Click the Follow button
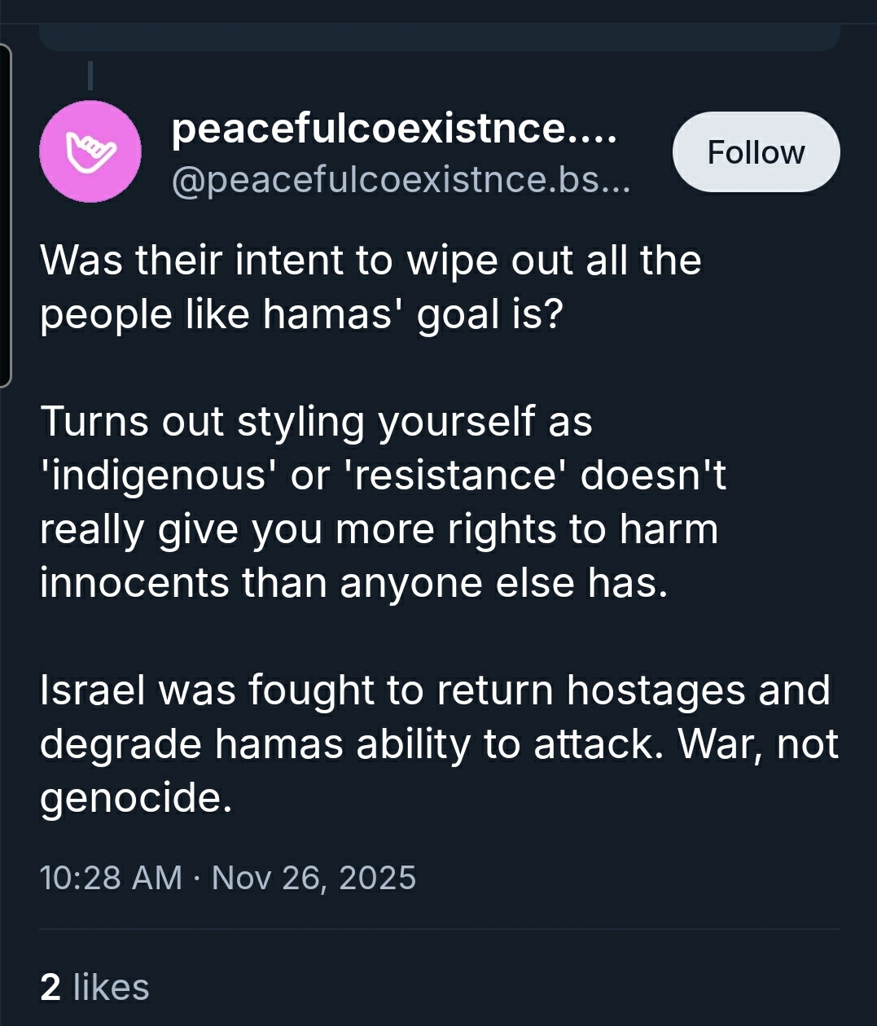This screenshot has width=877, height=1026. (x=756, y=152)
